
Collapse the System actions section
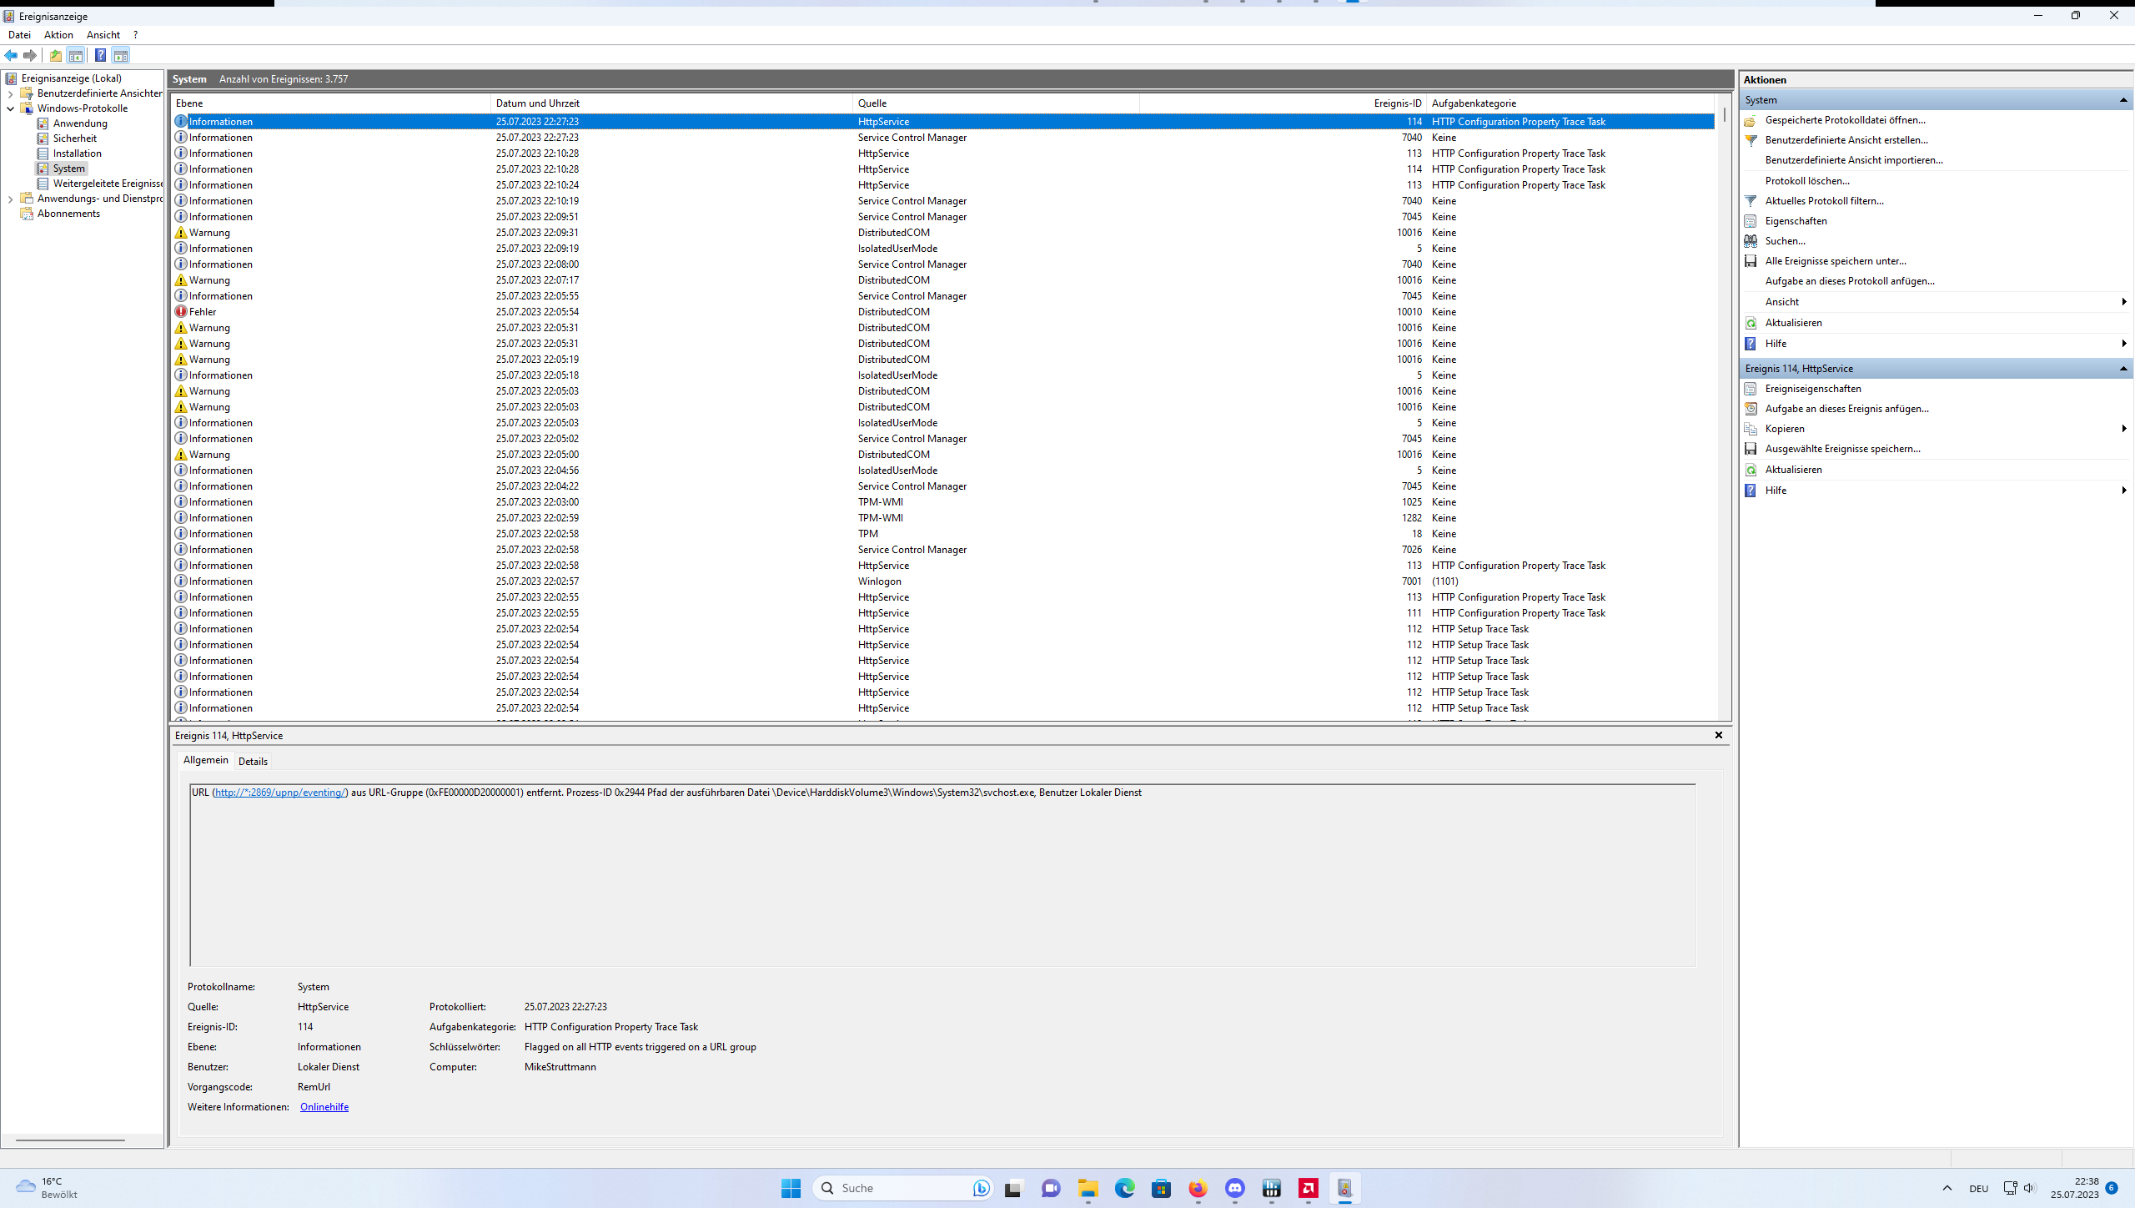[x=2123, y=100]
